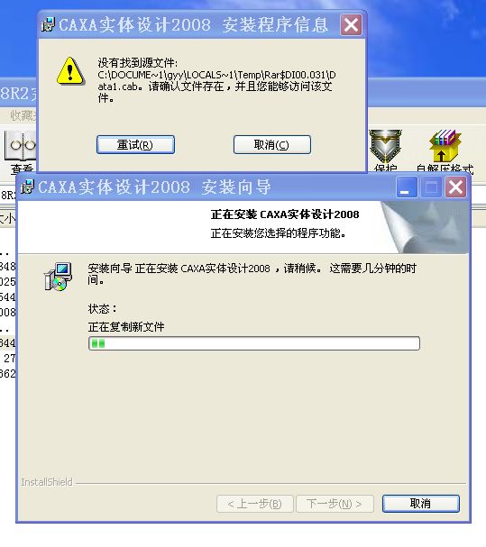Click 取消(C) in the error dialog

272,144
